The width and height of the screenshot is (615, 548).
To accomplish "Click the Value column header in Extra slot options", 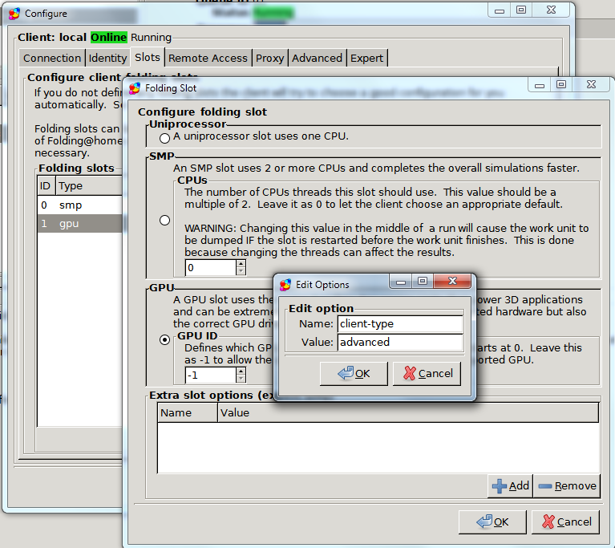I will pos(408,412).
